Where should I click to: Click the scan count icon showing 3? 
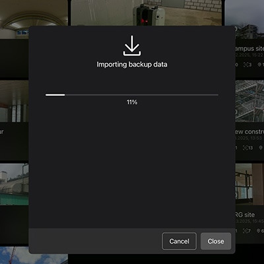click(246, 65)
